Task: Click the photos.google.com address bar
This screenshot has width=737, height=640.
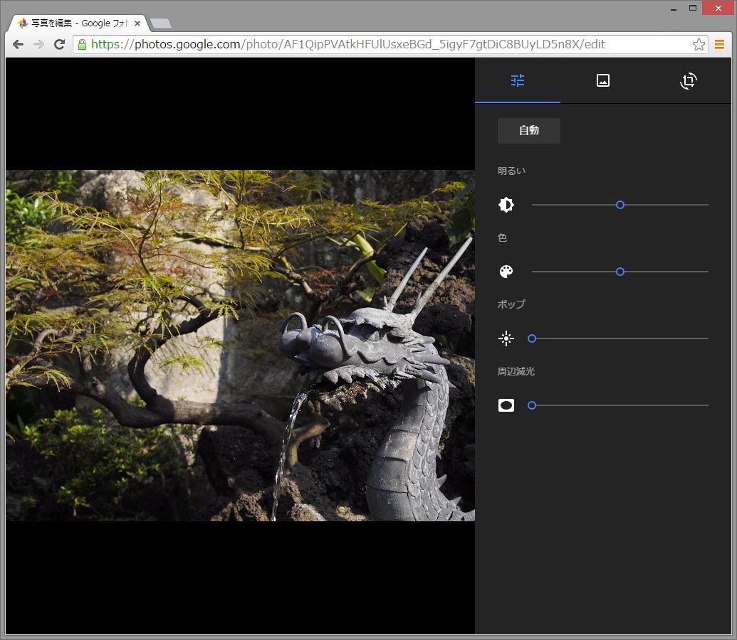Action: [390, 45]
